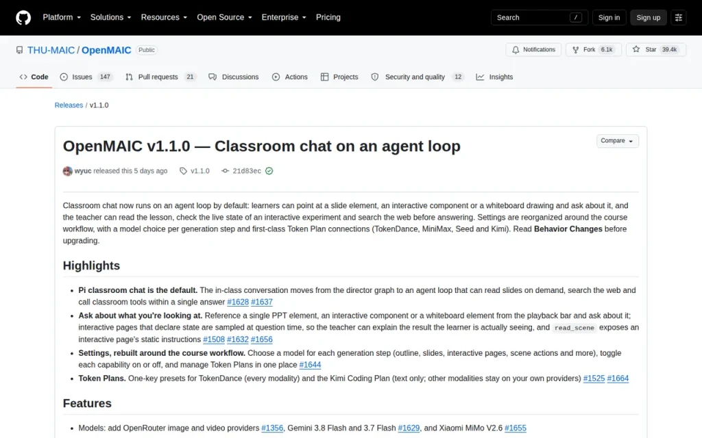This screenshot has height=438, width=702.
Task: Switch to the Discussions tab
Action: tap(234, 77)
